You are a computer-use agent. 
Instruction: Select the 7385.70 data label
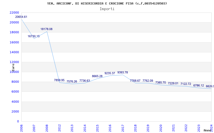[x=160, y=82]
